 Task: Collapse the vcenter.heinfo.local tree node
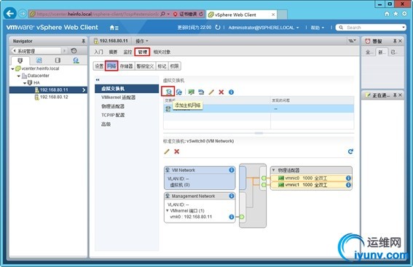(12, 68)
